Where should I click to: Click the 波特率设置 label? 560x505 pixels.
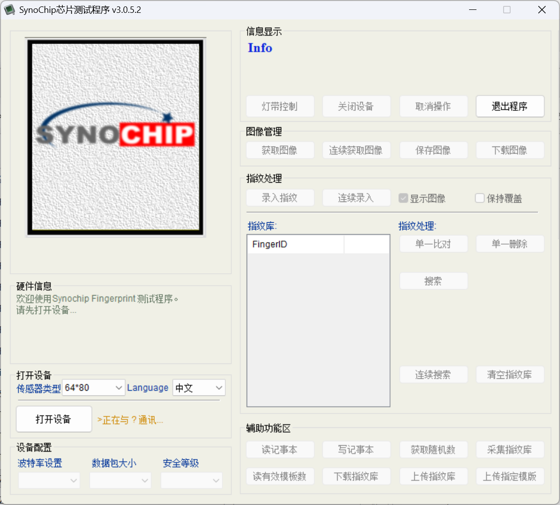[40, 463]
